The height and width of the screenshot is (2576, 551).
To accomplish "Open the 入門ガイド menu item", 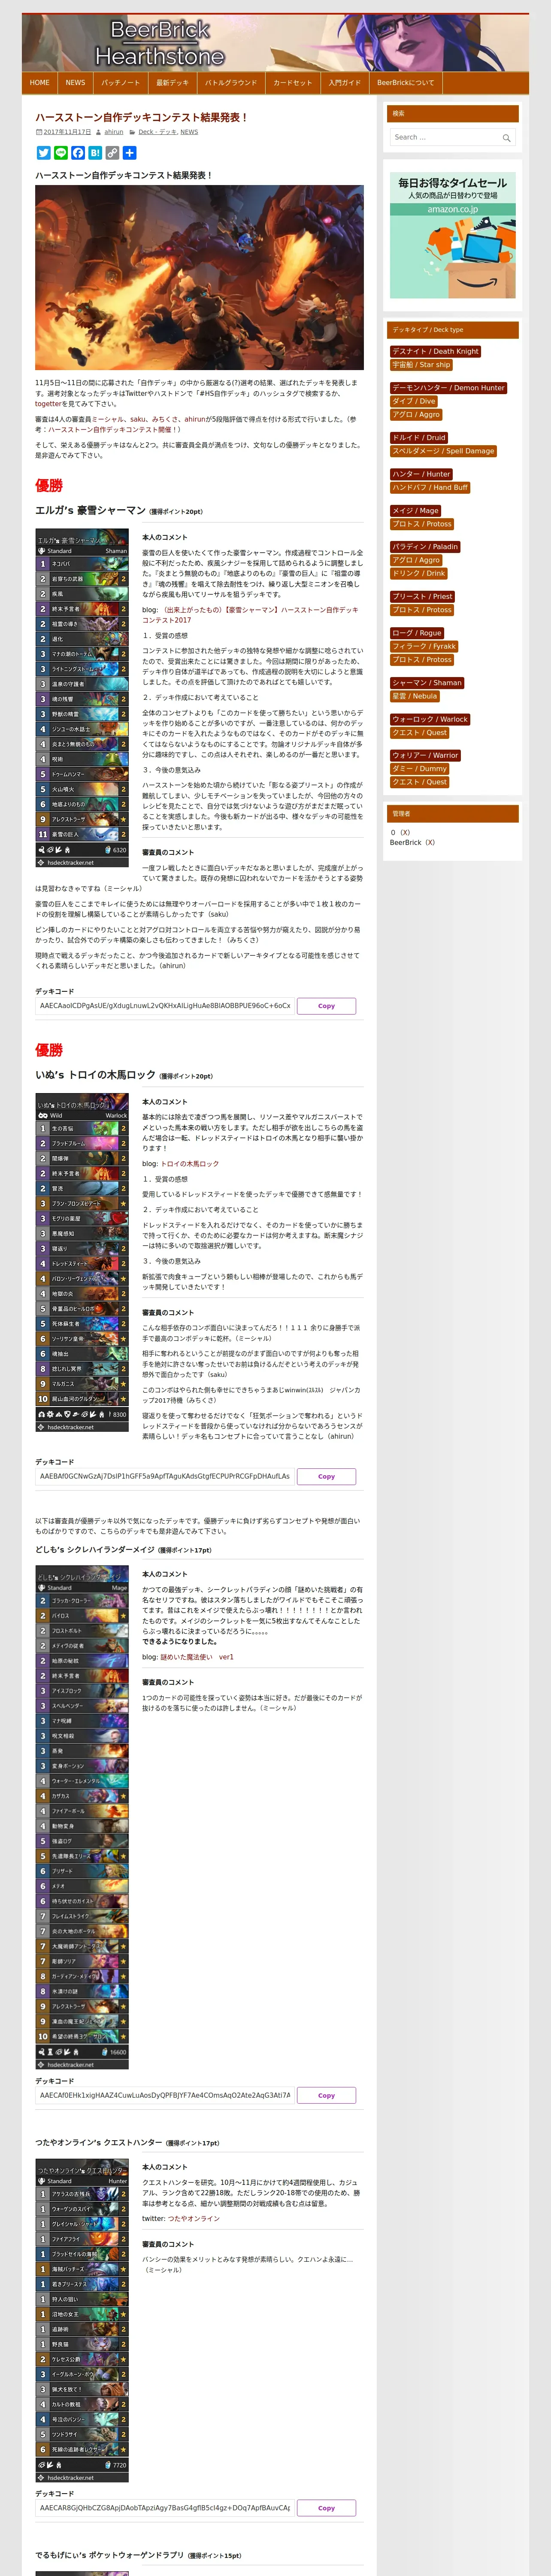I will click(344, 83).
